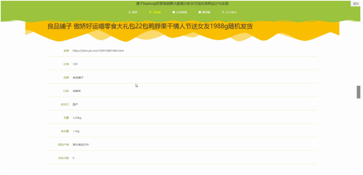This screenshot has height=175, width=363.
Task: Open the 大礼包 navigation item
Action: click(x=155, y=12)
